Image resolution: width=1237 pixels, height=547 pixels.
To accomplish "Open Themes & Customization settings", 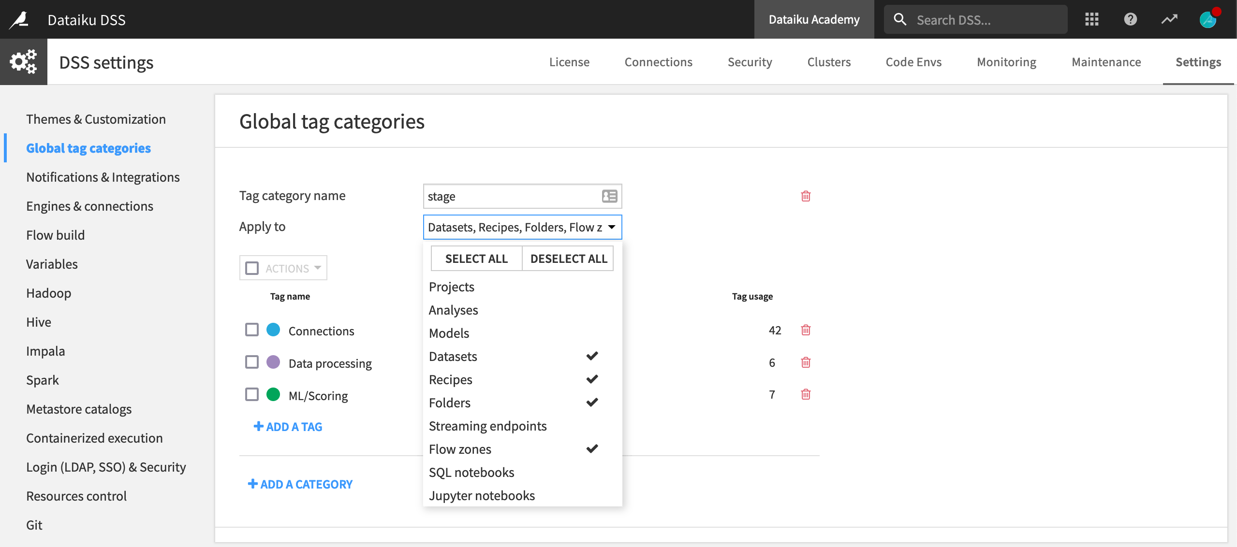I will coord(96,119).
